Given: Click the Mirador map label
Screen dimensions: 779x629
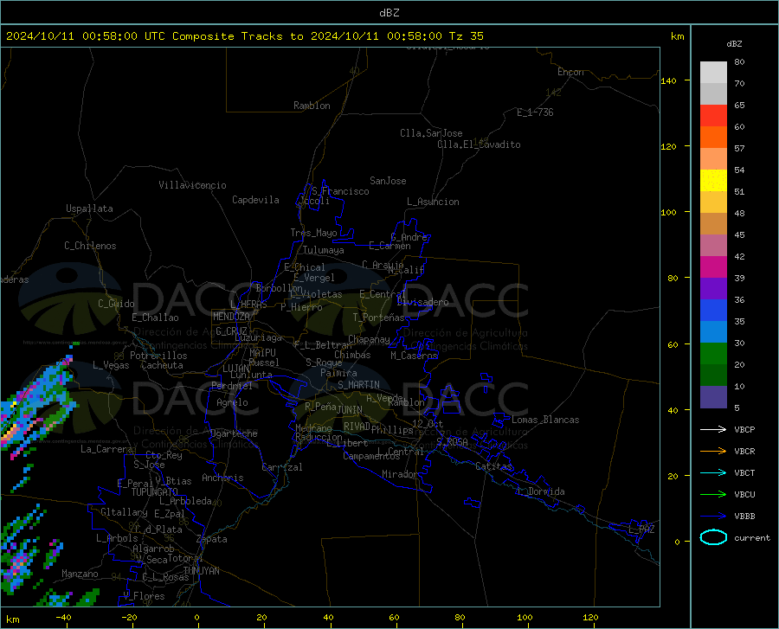Looking at the screenshot, I should [x=399, y=474].
